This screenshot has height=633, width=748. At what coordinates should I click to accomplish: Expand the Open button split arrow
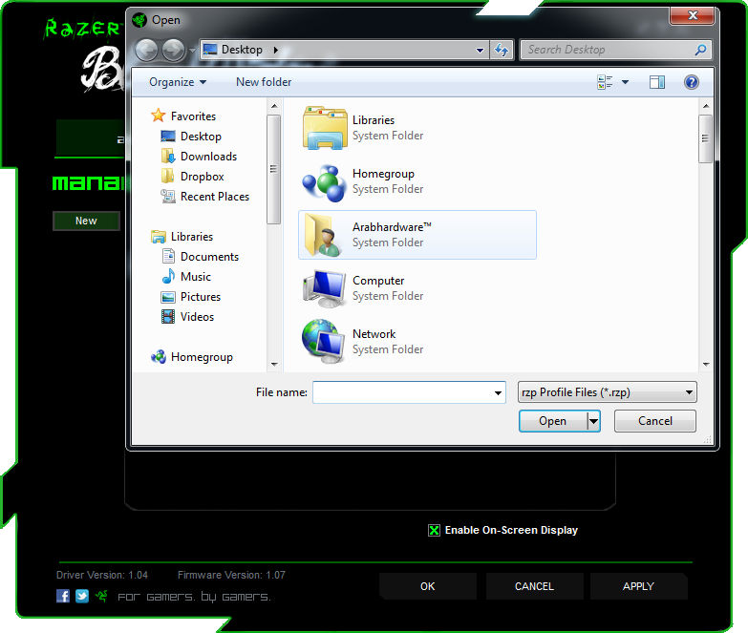tap(593, 421)
